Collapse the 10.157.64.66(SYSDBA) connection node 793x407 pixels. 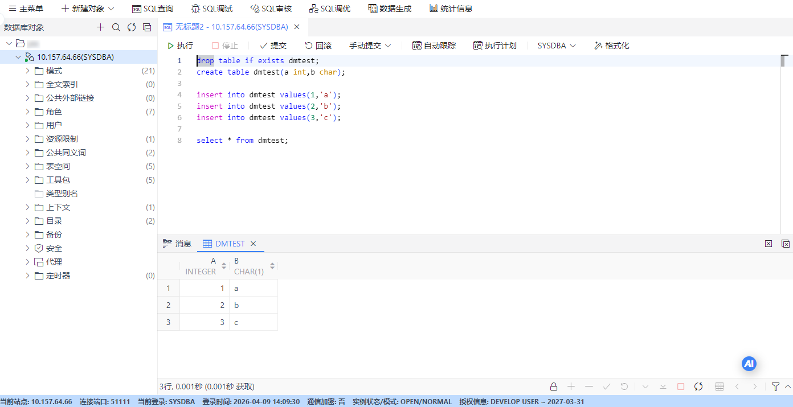tap(18, 57)
